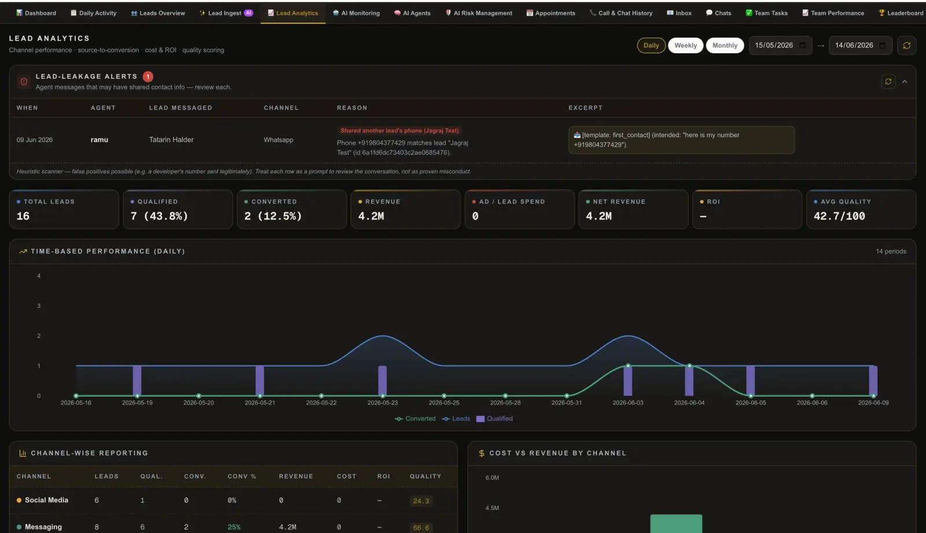Switch the period to Daily
This screenshot has width=926, height=533.
click(x=651, y=46)
